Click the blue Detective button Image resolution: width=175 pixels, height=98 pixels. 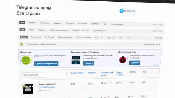[x=135, y=63]
